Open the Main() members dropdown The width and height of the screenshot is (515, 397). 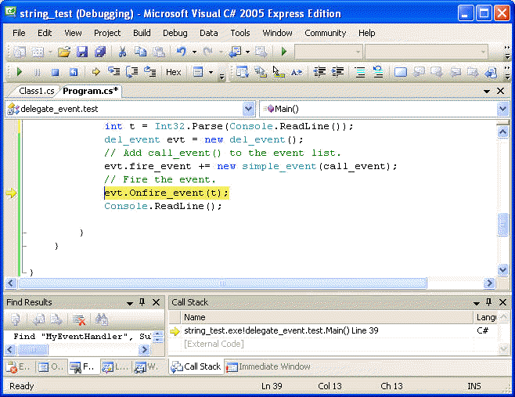pos(502,109)
